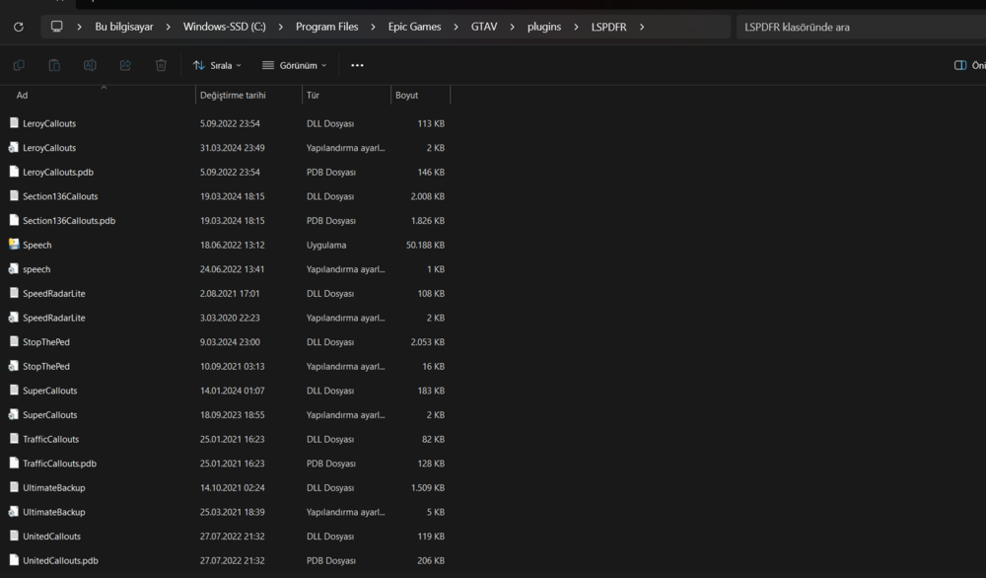
Task: Open the Görünüm view dropdown
Action: [294, 65]
